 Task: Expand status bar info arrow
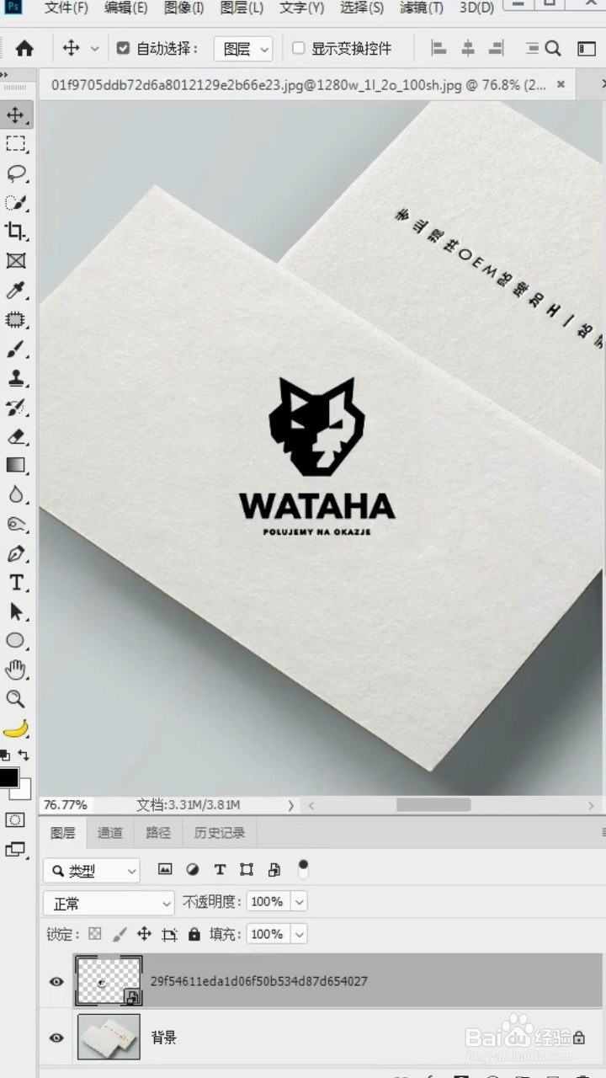click(291, 805)
